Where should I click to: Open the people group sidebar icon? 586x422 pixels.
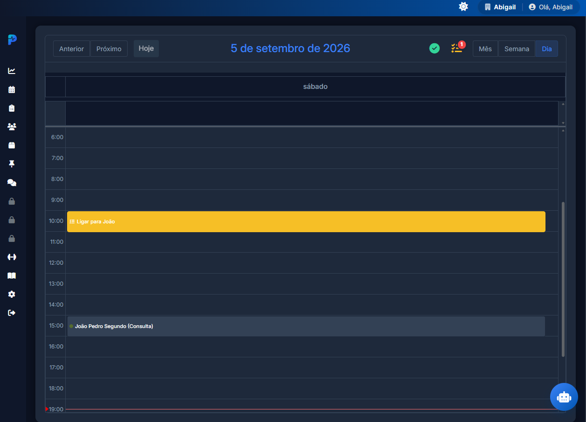pyautogui.click(x=12, y=127)
